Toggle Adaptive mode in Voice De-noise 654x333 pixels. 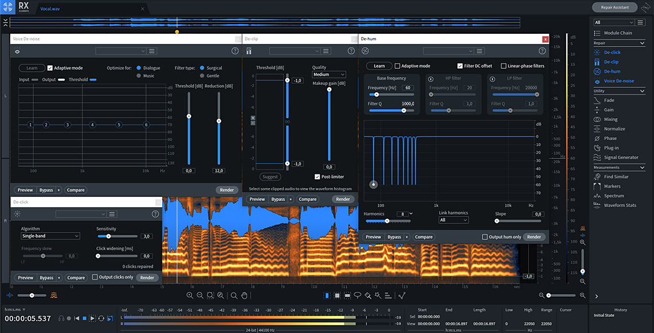click(50, 68)
